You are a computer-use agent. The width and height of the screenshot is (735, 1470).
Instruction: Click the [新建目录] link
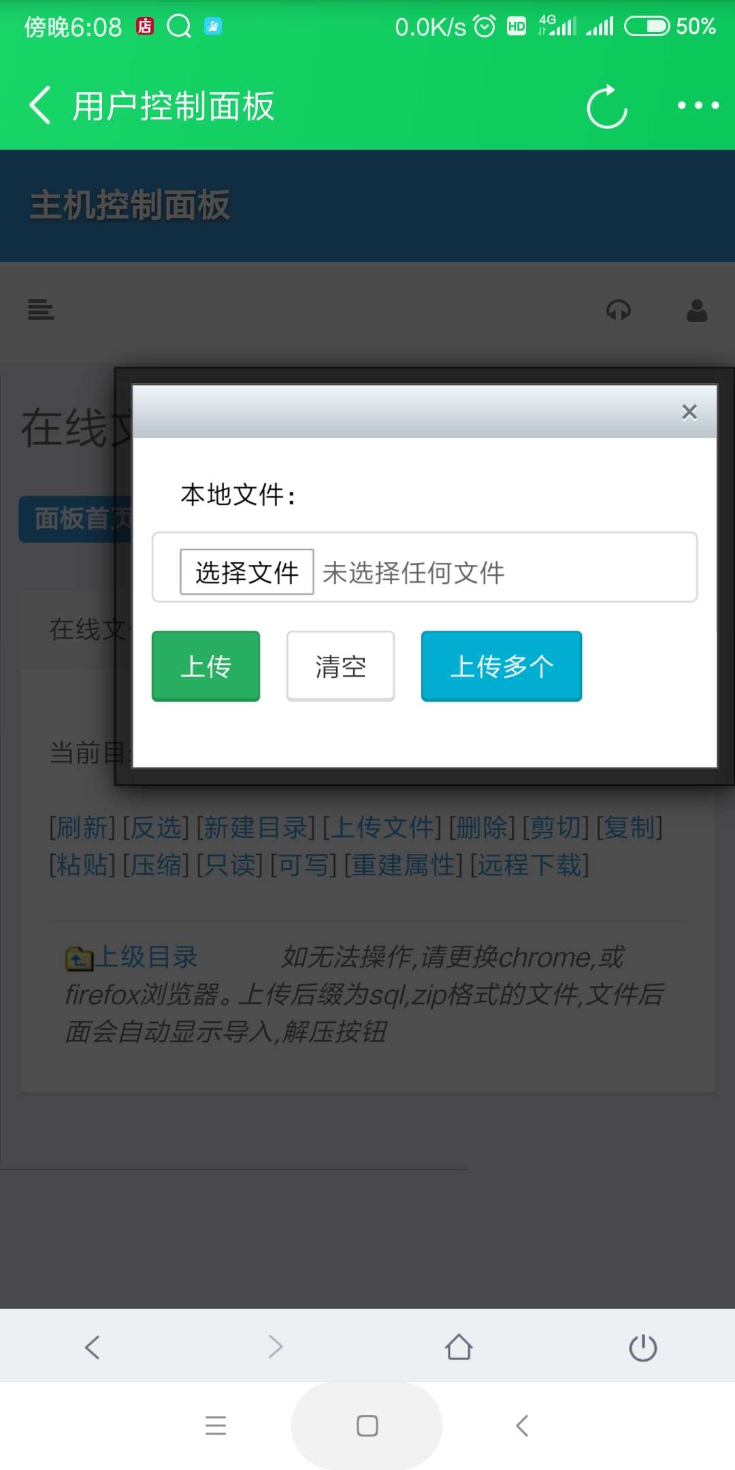(x=256, y=828)
